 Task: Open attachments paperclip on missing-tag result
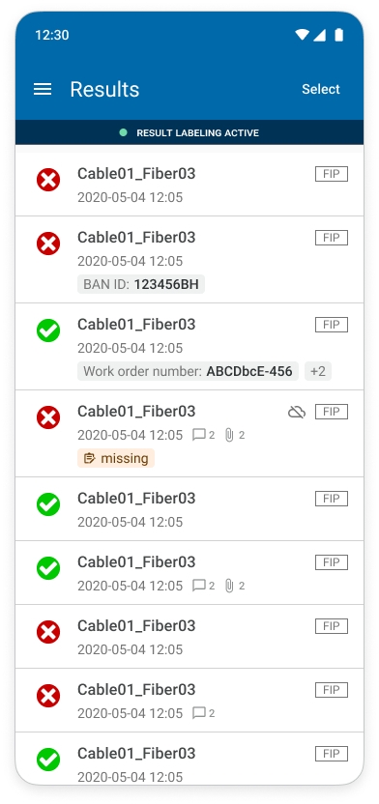pyautogui.click(x=234, y=435)
